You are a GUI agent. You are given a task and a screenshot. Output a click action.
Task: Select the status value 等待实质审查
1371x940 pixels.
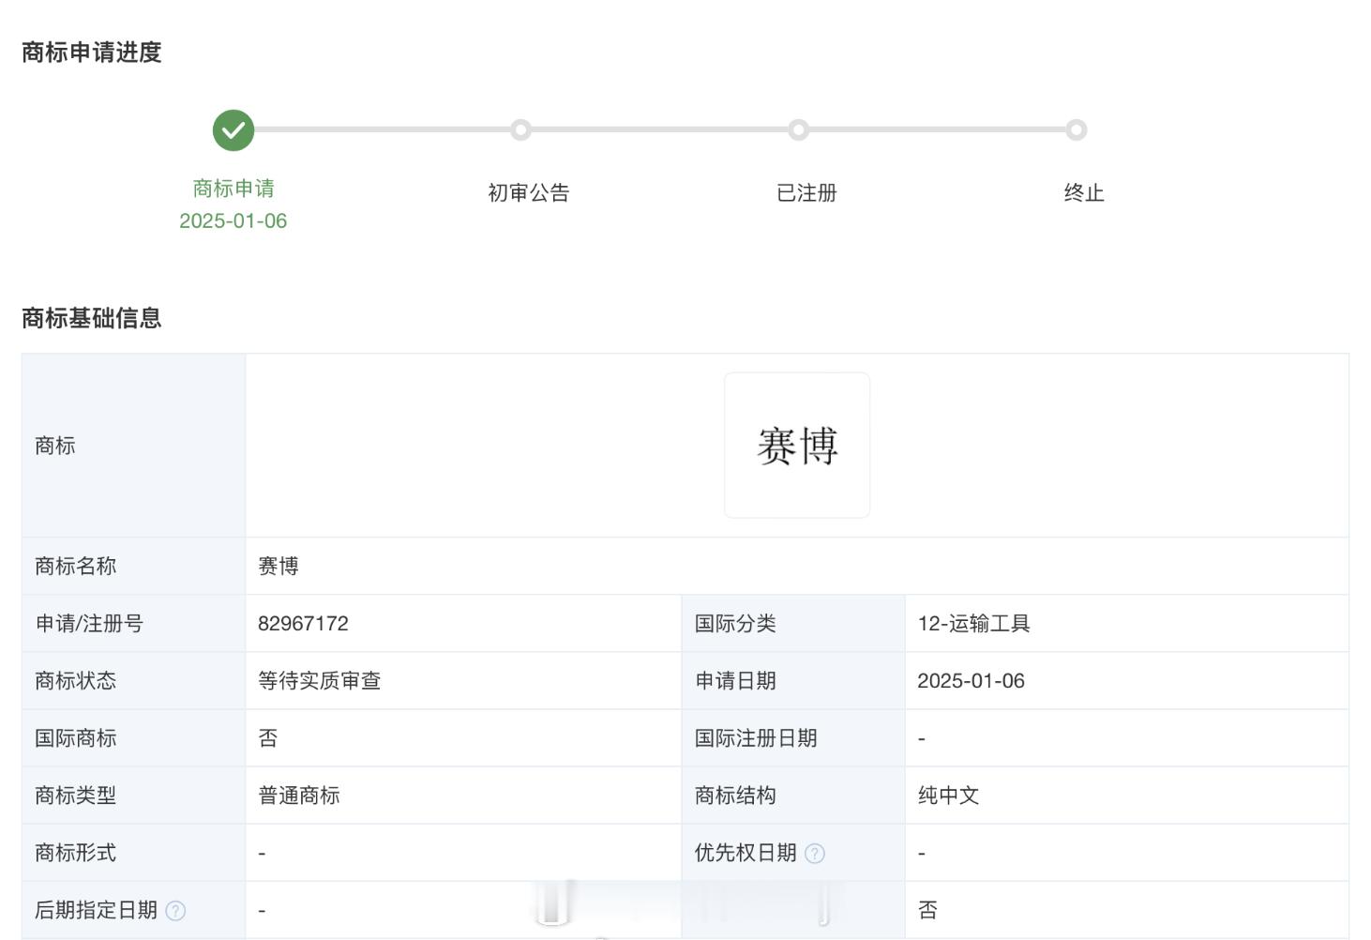320,681
